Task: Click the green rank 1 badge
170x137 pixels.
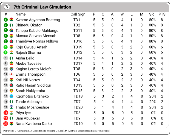Action: [6, 20]
